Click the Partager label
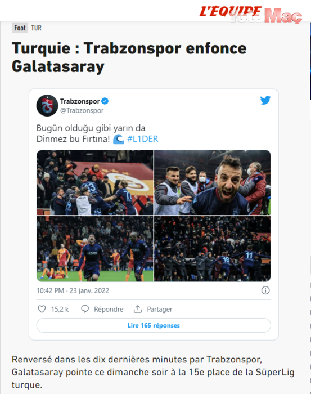The width and height of the screenshot is (311, 394). coord(160,310)
